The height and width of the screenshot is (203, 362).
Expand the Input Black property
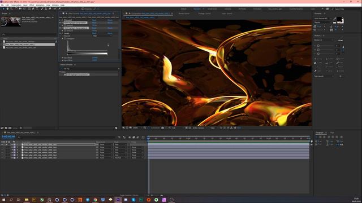click(x=62, y=58)
